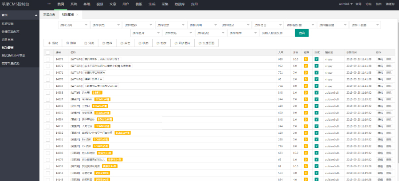
Task: Check the box for row 14070
Action: [x=48, y=79]
